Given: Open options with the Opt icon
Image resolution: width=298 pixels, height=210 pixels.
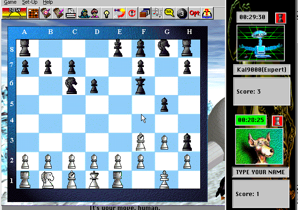Looking at the screenshot, I should pos(194,13).
